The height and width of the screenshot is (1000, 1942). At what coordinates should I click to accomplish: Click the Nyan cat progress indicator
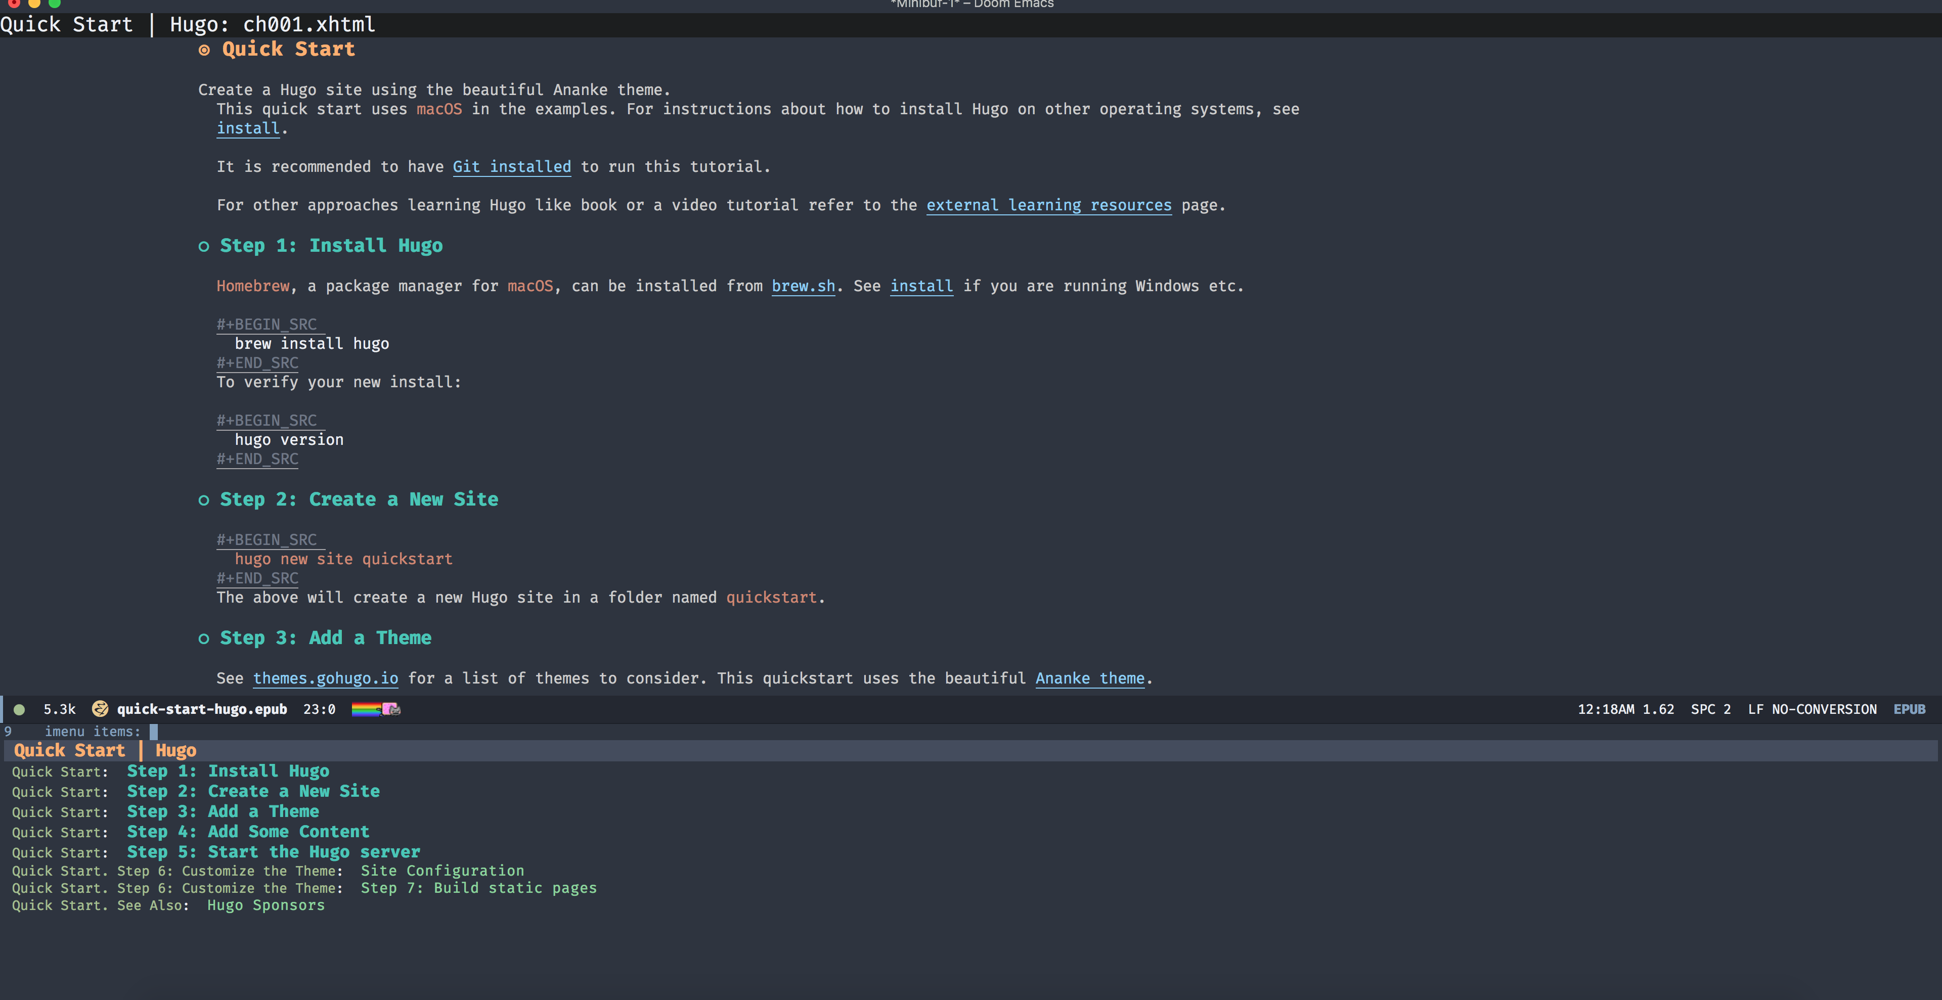pos(376,709)
